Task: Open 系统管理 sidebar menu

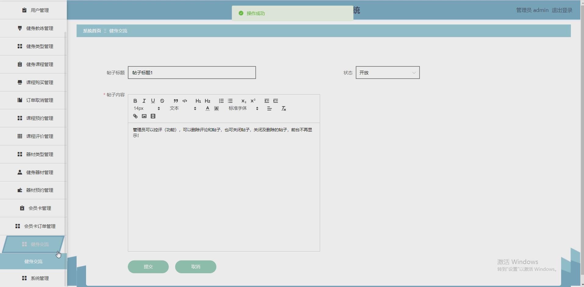Action: 33,278
